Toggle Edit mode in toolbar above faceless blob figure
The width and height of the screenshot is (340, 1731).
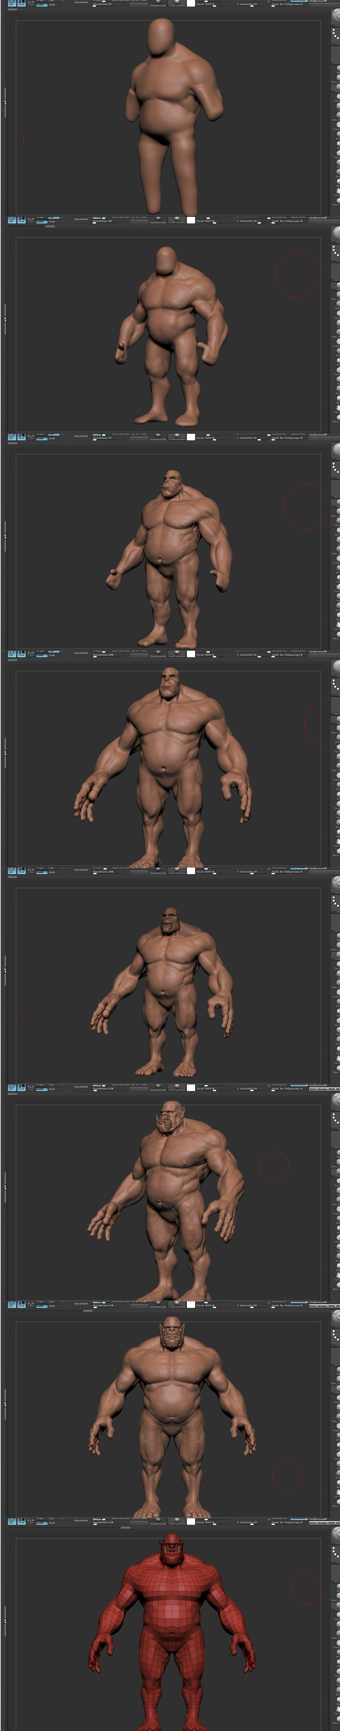[x=11, y=3]
